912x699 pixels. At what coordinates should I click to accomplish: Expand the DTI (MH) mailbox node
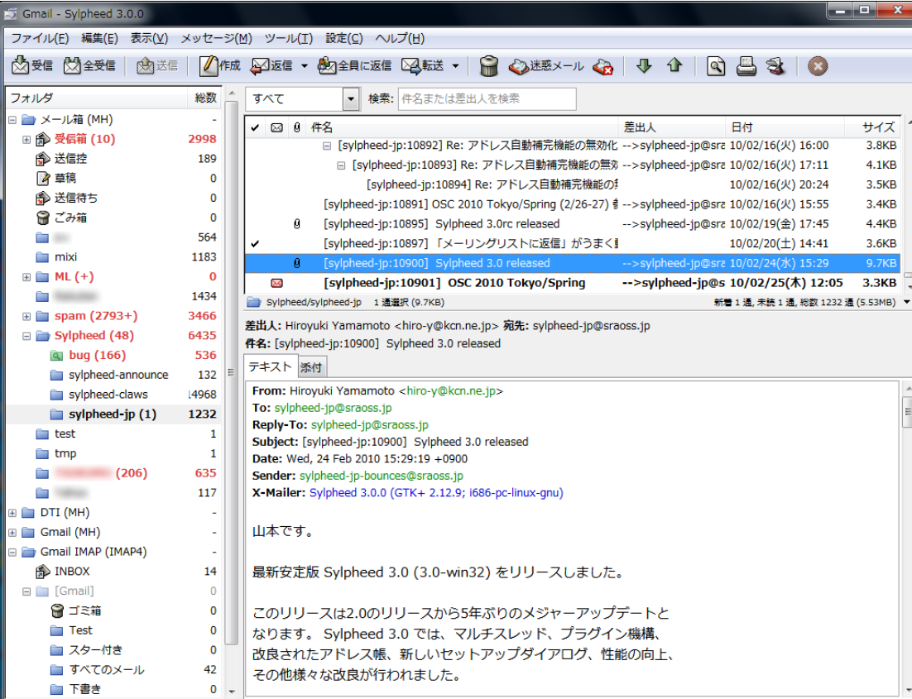click(x=12, y=513)
